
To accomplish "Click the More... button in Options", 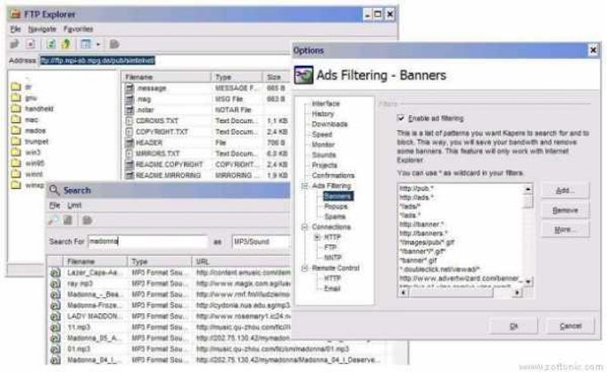I will tap(565, 229).
